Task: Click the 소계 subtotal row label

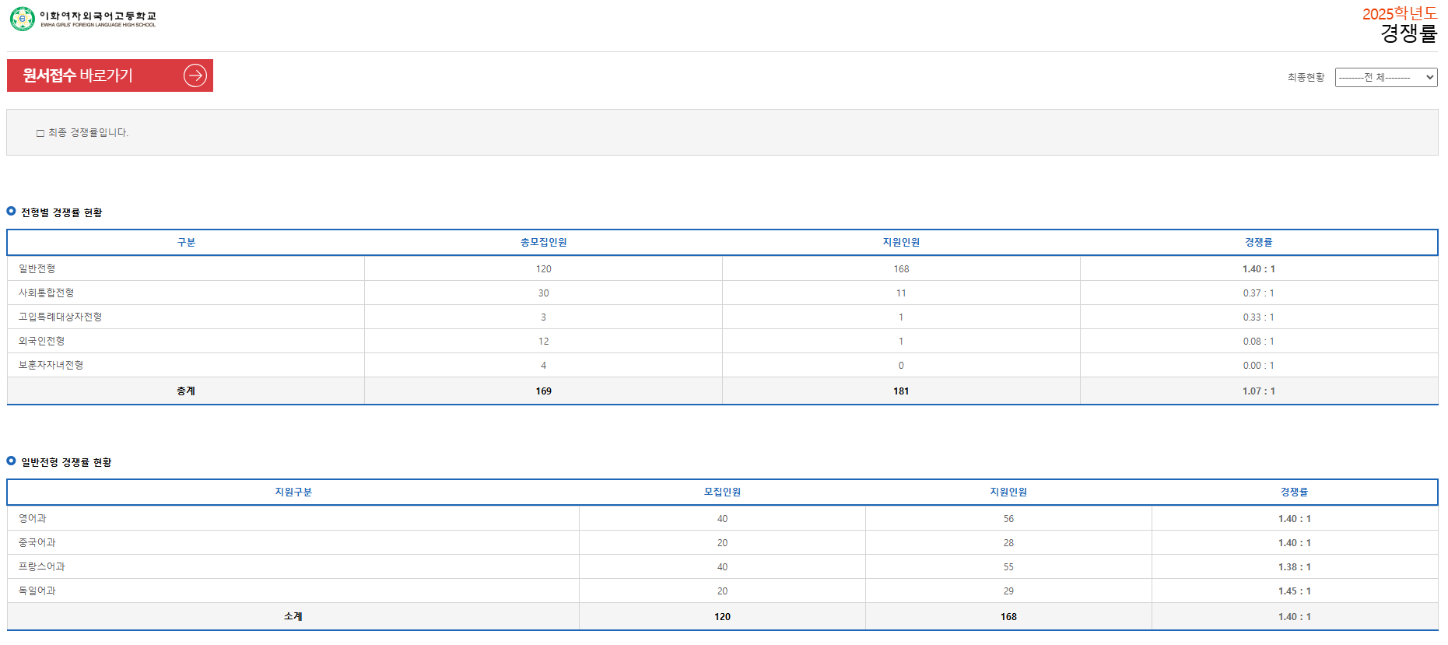Action: pyautogui.click(x=293, y=616)
